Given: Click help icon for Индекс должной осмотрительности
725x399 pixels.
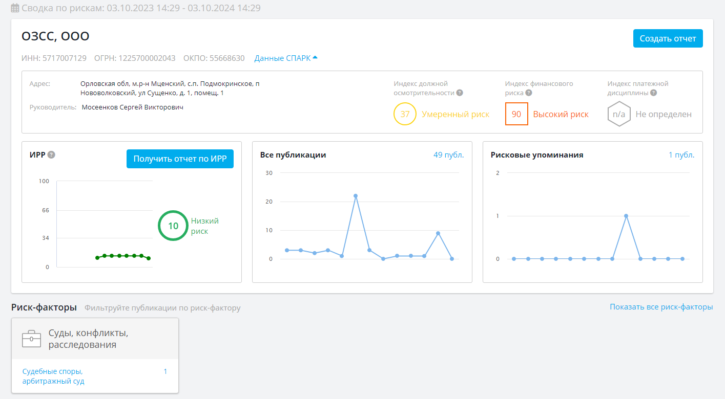Looking at the screenshot, I should click(x=460, y=93).
